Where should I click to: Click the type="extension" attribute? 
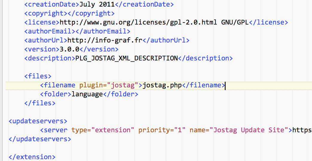point(103,130)
